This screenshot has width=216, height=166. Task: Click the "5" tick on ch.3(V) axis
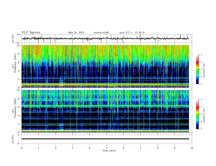pos(19,135)
